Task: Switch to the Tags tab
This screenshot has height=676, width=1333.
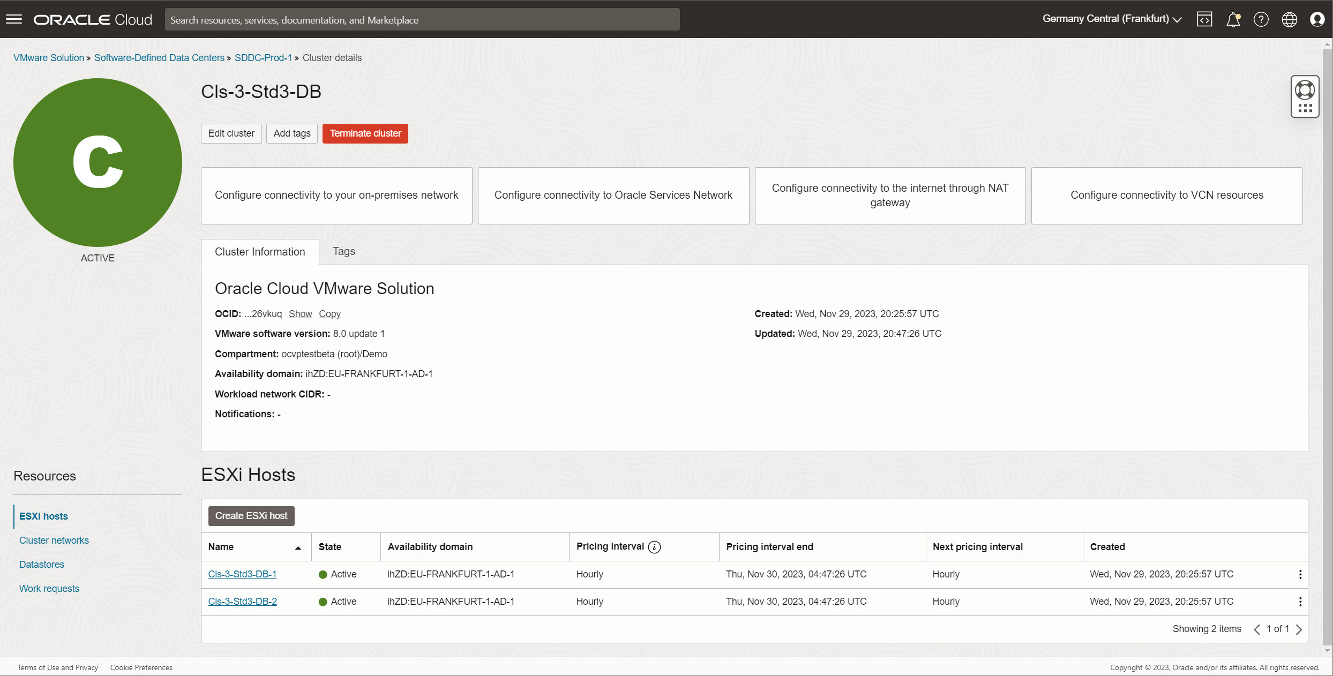Action: (344, 252)
